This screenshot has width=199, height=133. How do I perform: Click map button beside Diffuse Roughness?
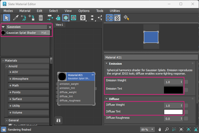pos(186,118)
